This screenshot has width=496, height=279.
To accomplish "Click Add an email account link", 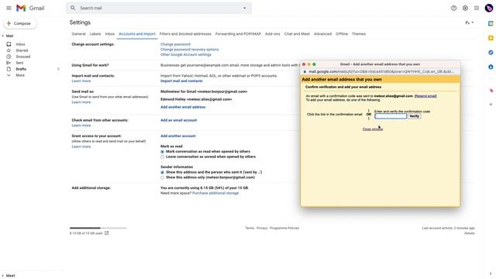I will 178,120.
